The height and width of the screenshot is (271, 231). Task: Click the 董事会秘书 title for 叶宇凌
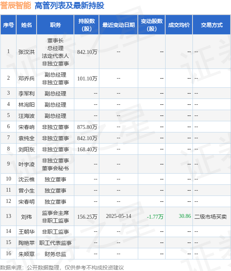click(55, 168)
